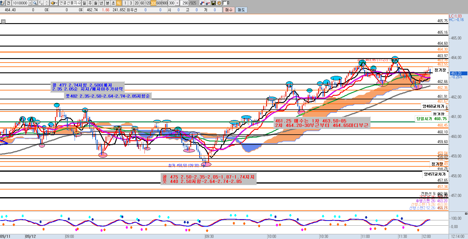Open the interval 300 dropdown arrow
The image size is (468, 239).
click(x=178, y=3)
